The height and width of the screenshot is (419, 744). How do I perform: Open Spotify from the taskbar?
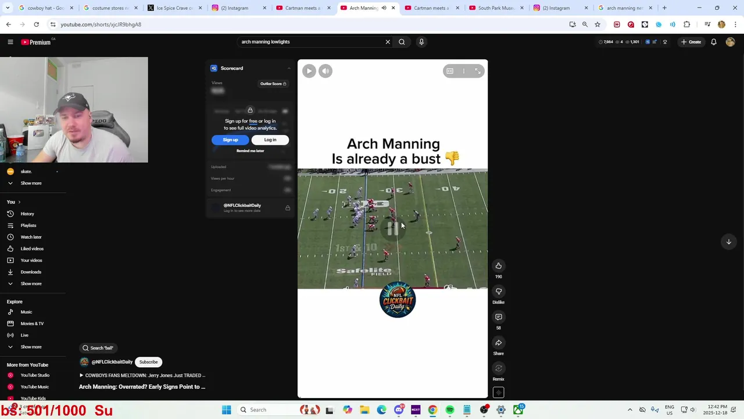pos(450,410)
